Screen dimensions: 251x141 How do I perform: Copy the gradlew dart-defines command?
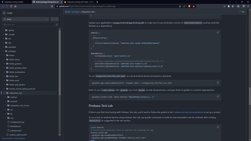click(x=218, y=97)
